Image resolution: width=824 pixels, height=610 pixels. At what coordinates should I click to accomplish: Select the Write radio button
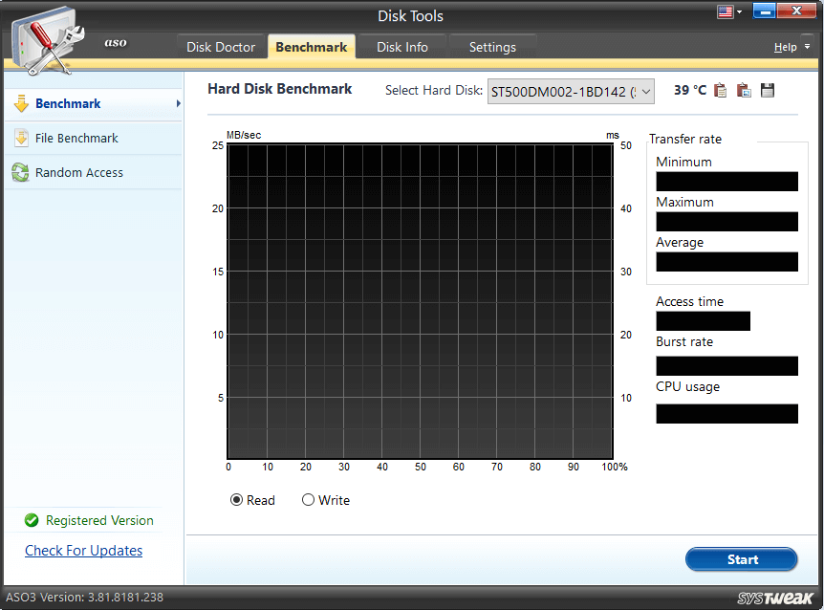coord(309,500)
